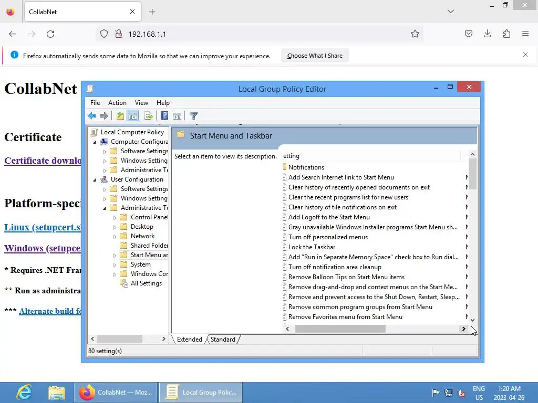Open the list-all-tabs dropdown chevron in Firefox
538x403 pixels.
(x=451, y=12)
